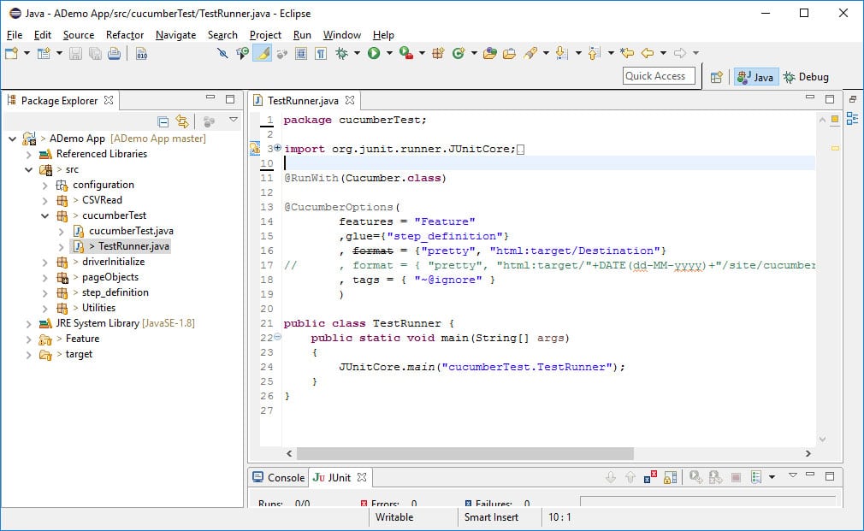Expand the Referenced Libraries node
The height and width of the screenshot is (531, 864).
click(x=28, y=154)
